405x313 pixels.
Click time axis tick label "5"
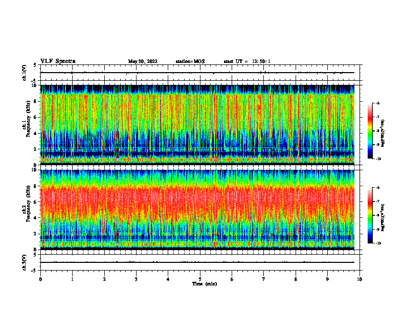(200, 279)
